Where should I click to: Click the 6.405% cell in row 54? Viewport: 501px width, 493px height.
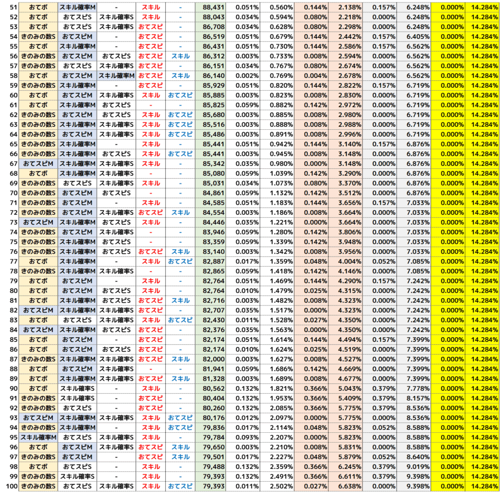(414, 37)
